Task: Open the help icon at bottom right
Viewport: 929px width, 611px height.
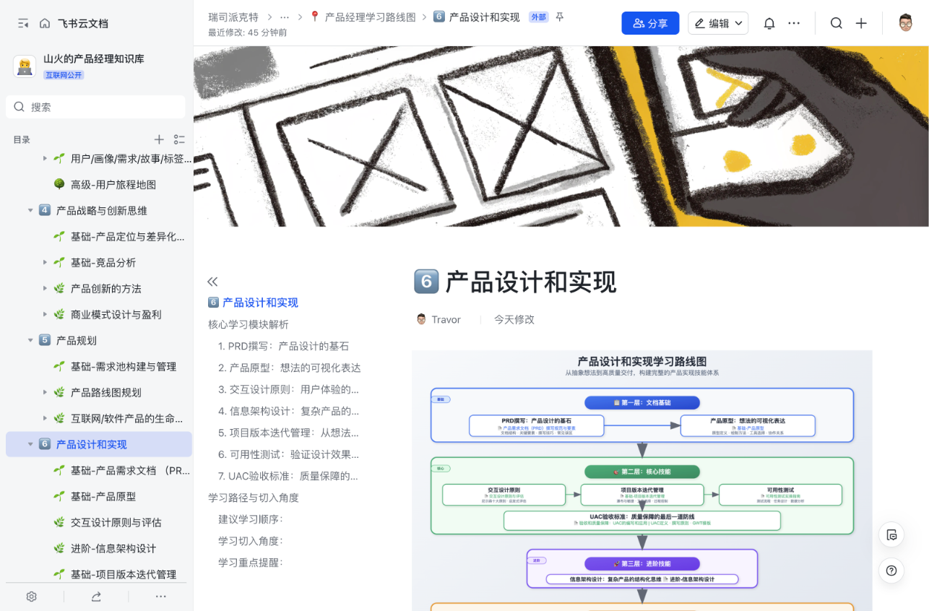Action: (x=891, y=571)
